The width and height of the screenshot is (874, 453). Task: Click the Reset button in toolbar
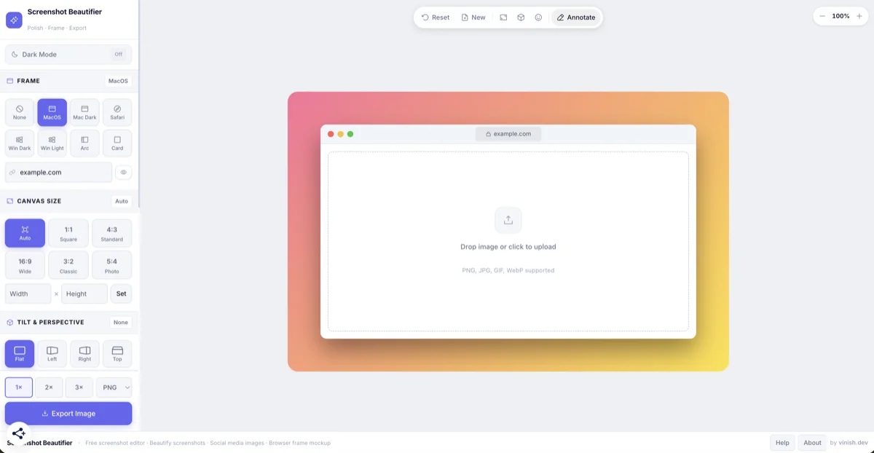pos(436,17)
